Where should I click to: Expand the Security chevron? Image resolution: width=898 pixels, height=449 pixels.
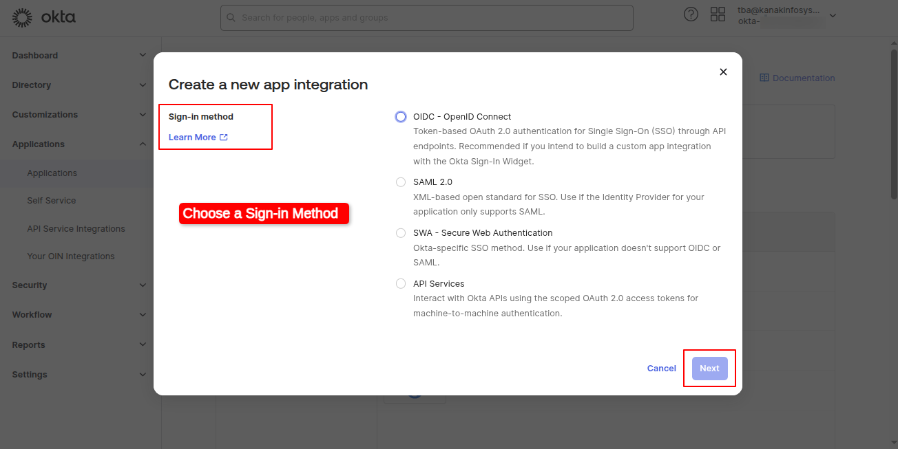(143, 285)
